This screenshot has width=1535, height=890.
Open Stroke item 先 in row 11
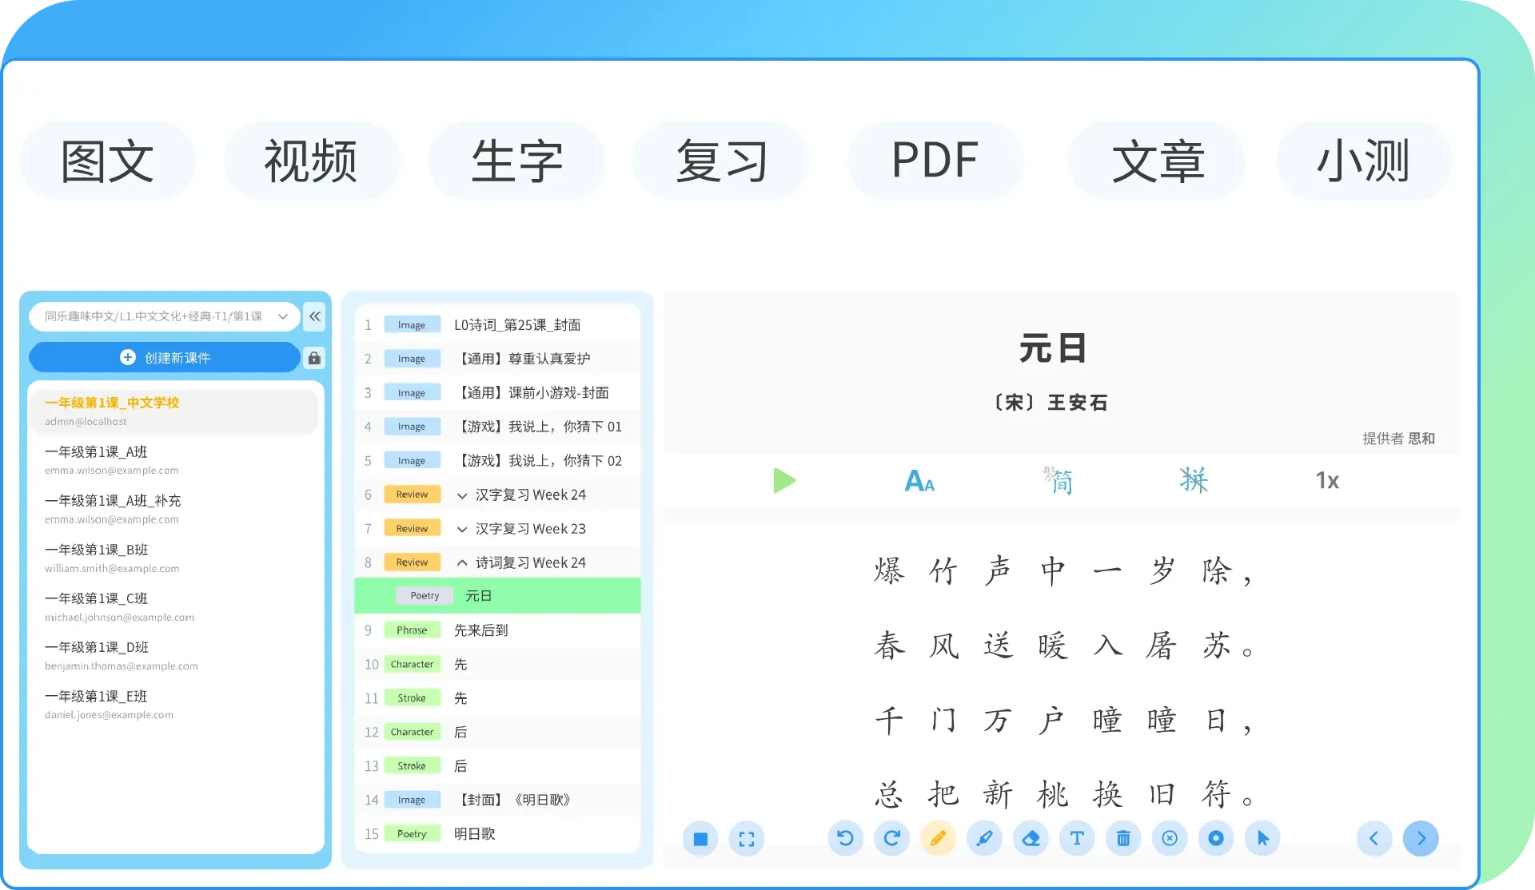(497, 698)
